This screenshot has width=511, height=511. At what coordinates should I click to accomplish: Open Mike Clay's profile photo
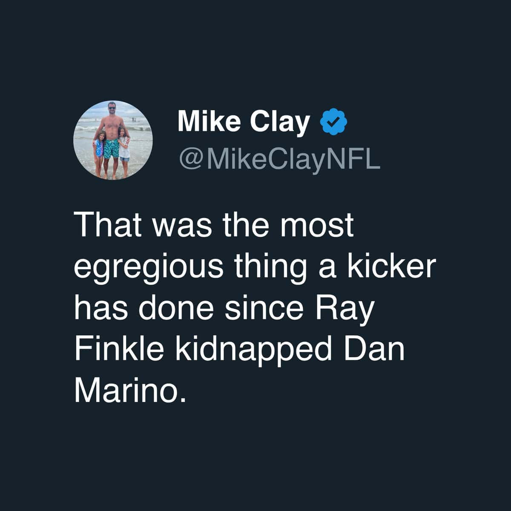pyautogui.click(x=114, y=140)
